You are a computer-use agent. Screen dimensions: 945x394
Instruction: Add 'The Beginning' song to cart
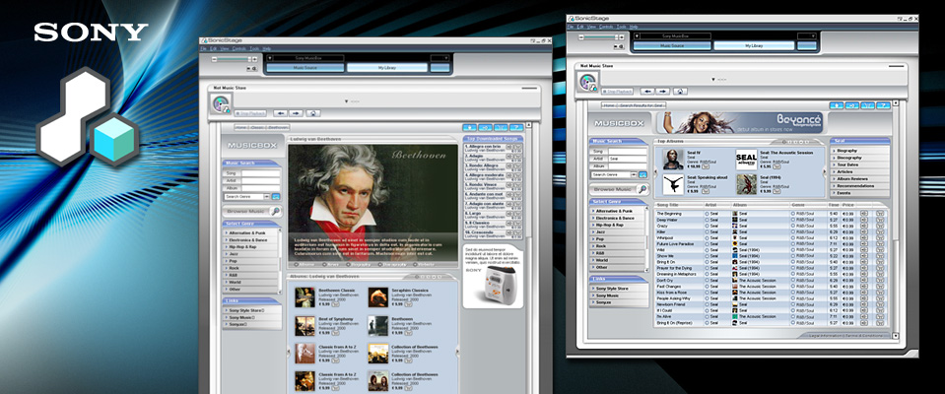point(878,213)
